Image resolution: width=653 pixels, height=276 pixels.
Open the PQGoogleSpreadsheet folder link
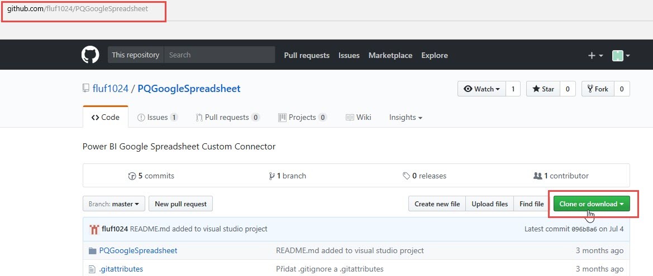tap(139, 251)
